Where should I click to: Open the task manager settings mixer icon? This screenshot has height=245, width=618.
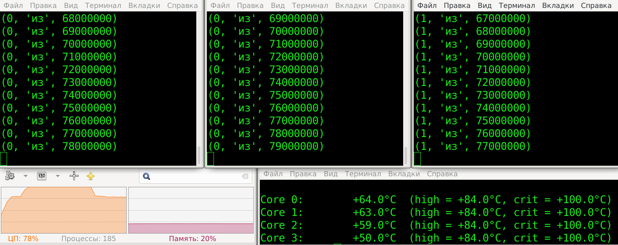42,176
